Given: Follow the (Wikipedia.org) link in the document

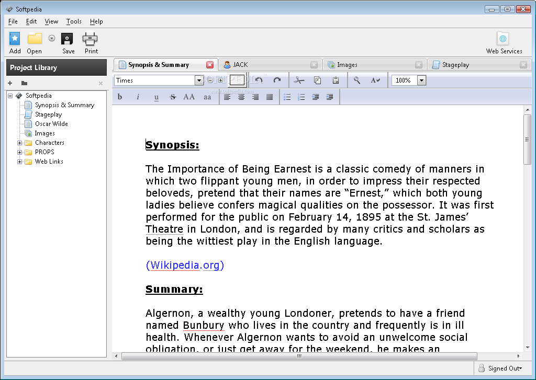Looking at the screenshot, I should tap(185, 266).
